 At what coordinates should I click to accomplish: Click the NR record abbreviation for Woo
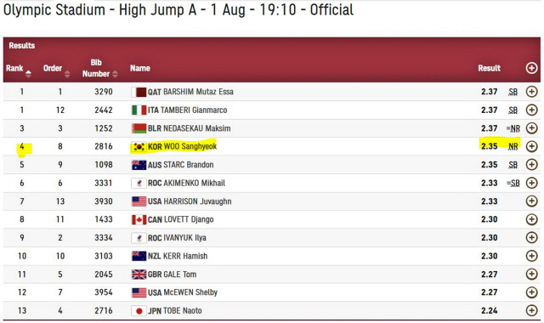coord(513,147)
